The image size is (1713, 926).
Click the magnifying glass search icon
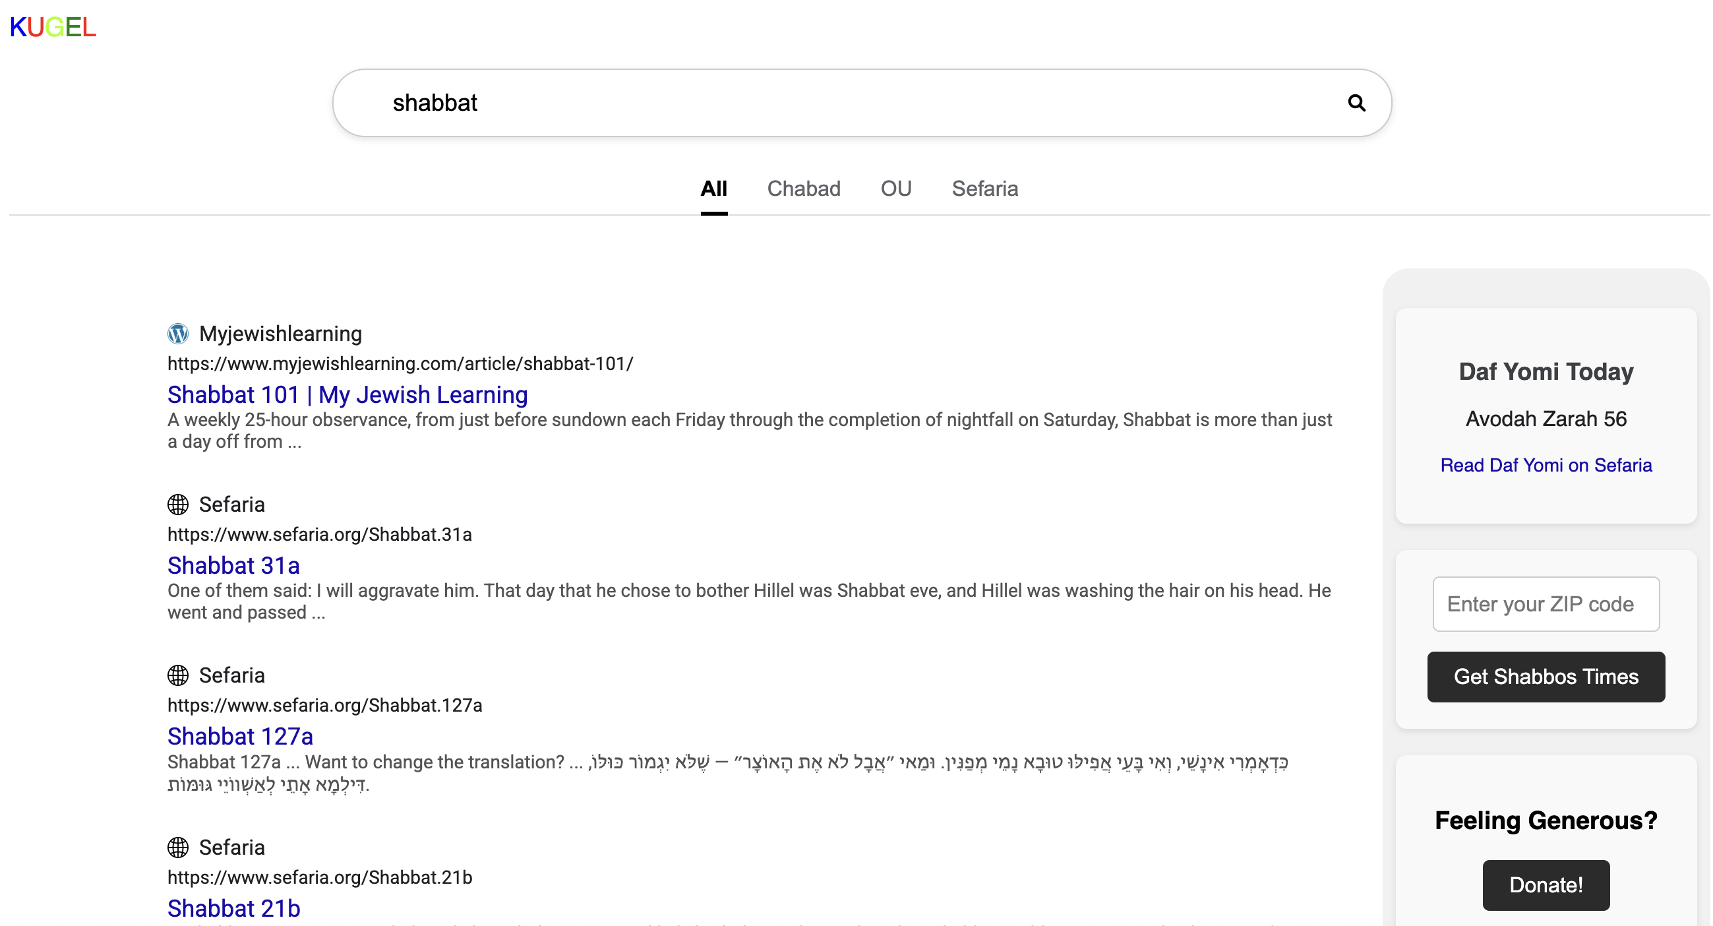click(x=1356, y=102)
